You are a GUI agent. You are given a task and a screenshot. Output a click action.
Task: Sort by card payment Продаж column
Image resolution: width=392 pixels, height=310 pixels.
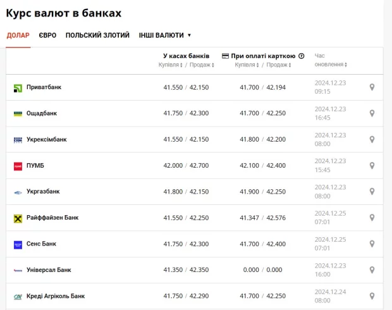pos(279,65)
